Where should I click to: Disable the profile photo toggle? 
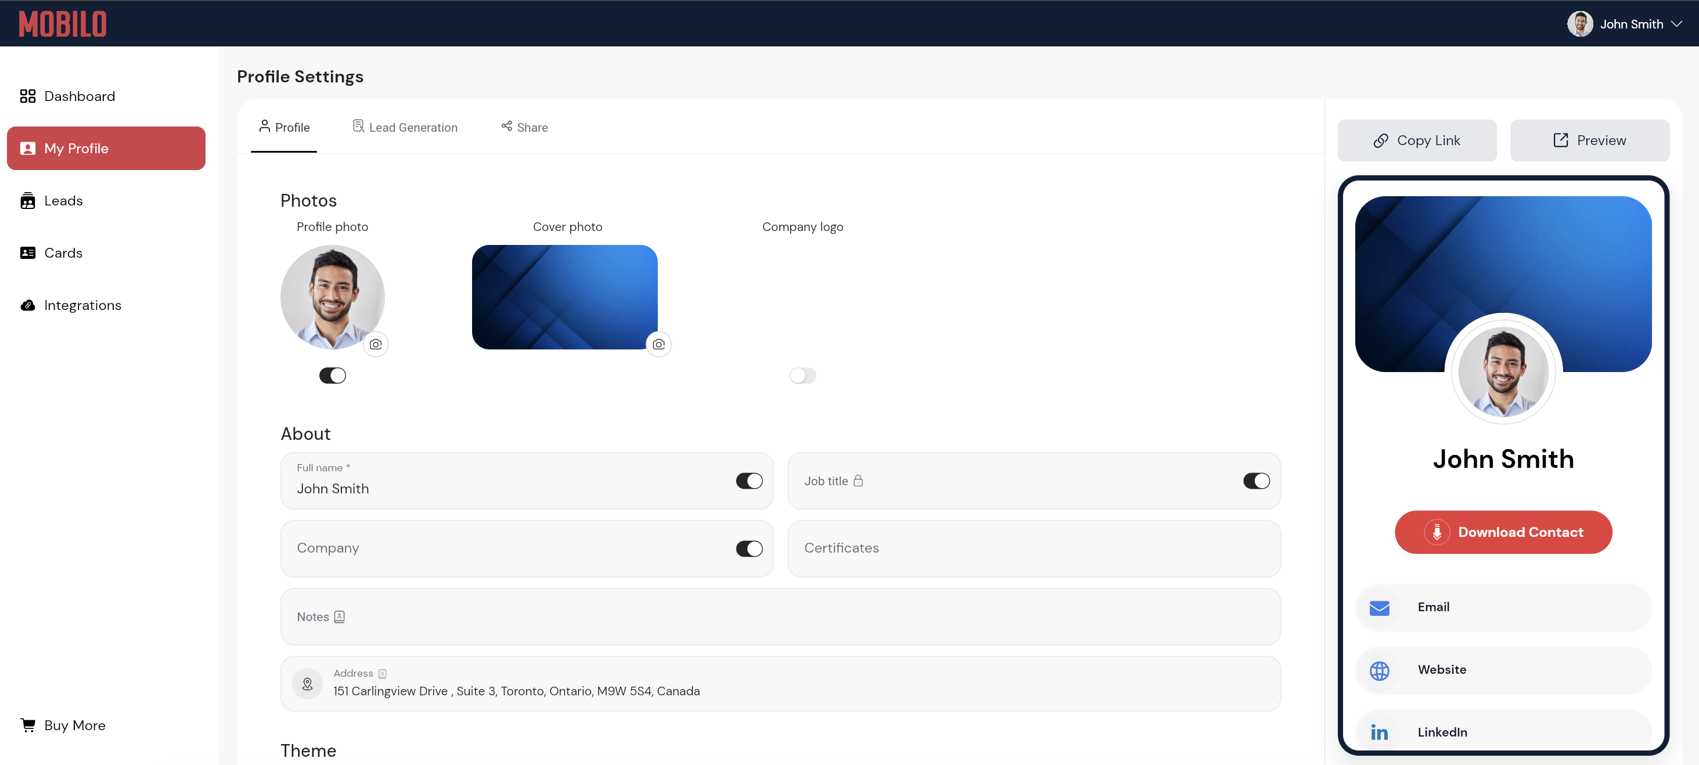pos(332,376)
